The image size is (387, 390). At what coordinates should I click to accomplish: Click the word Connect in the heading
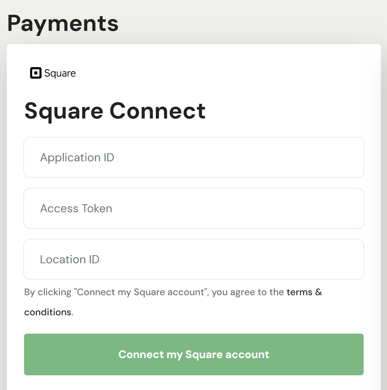point(157,110)
